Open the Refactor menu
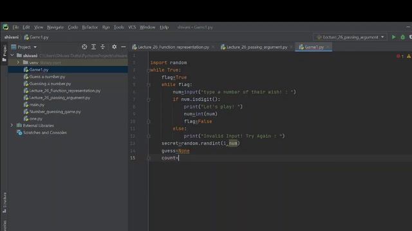Screen dimensions: 412x231 [89, 27]
